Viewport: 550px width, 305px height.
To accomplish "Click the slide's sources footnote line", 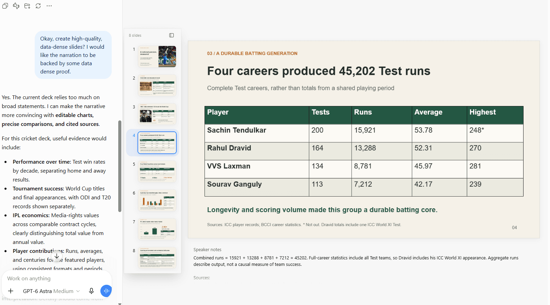I will (304, 225).
